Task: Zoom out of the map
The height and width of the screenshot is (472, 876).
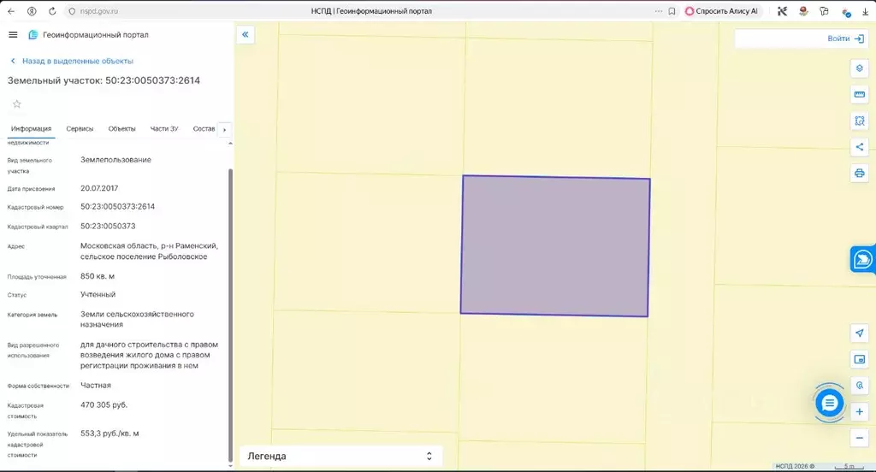Action: [x=859, y=438]
